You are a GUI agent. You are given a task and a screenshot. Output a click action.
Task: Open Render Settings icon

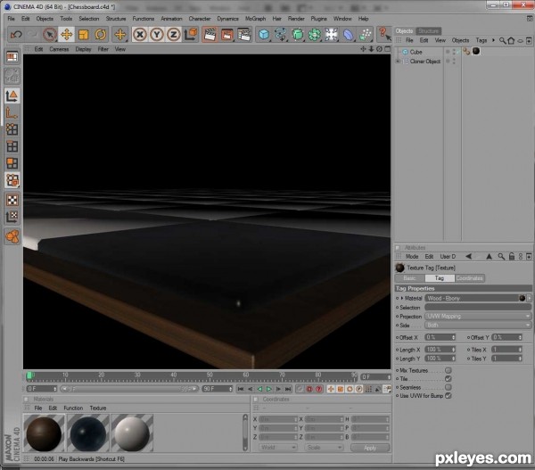(243, 35)
